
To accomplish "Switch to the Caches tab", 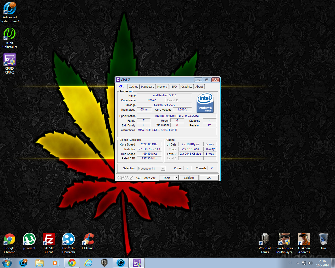I will 133,87.
